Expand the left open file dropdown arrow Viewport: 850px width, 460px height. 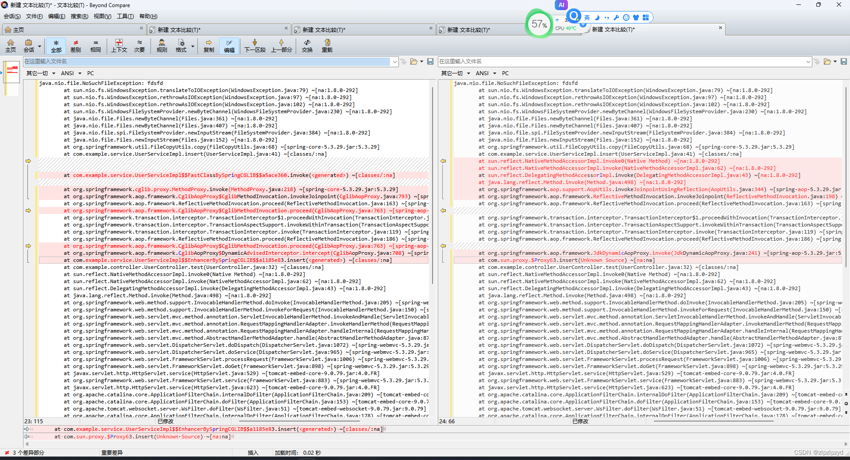(421, 61)
